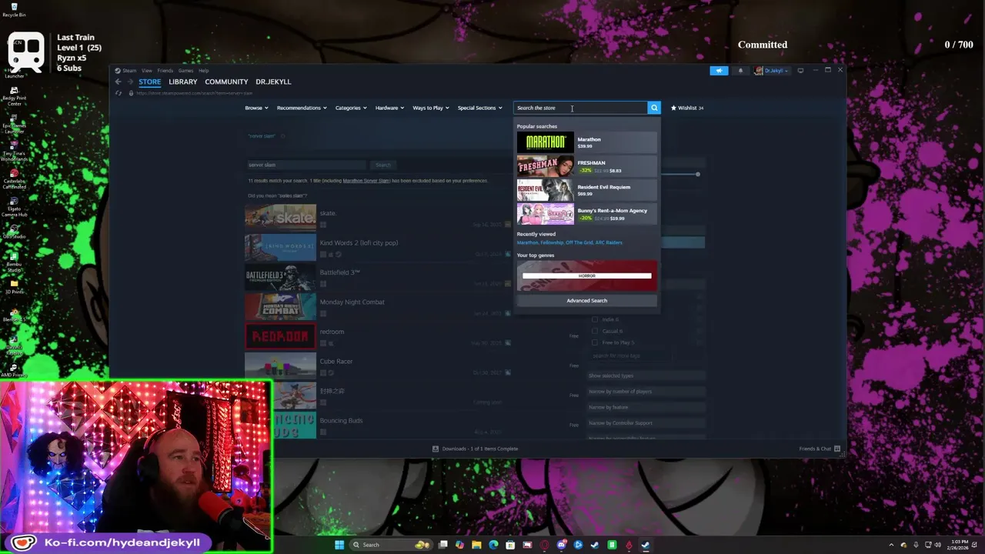The height and width of the screenshot is (554, 985).
Task: Open the Windows Start button
Action: tap(339, 545)
